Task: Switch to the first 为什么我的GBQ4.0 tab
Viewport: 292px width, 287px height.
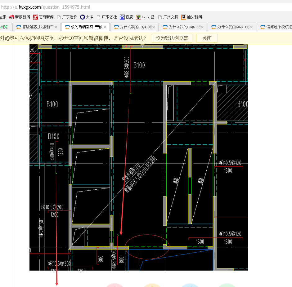Action: [134, 27]
